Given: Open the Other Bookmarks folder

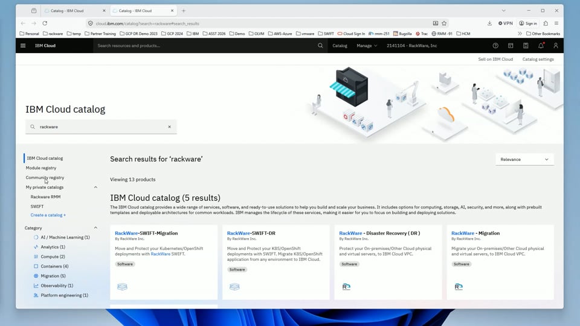Looking at the screenshot, I should pos(543,34).
